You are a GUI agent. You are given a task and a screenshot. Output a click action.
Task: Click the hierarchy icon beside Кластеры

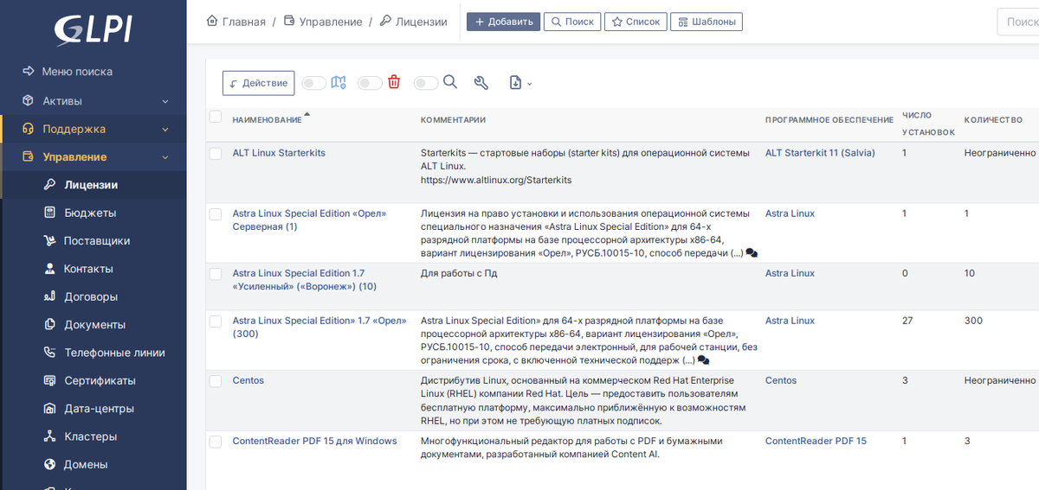click(x=49, y=436)
